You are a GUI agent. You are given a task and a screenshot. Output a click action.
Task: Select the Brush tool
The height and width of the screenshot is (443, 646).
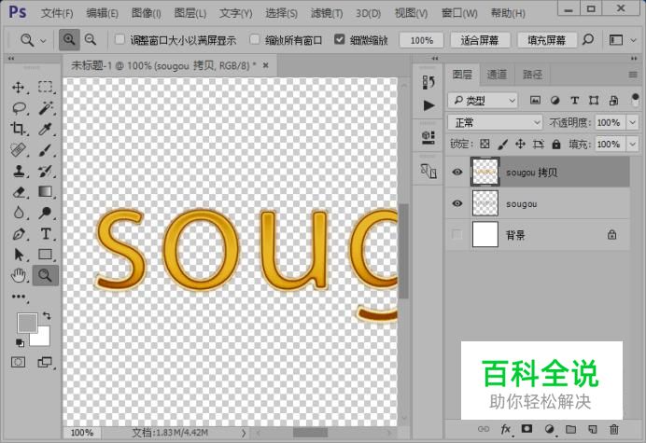click(46, 150)
